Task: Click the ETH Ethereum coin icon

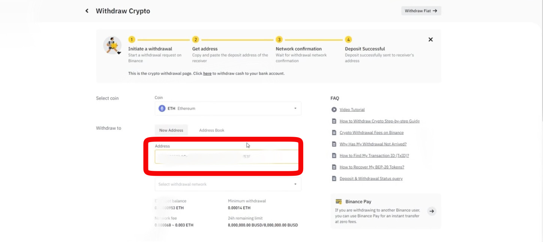Action: (162, 108)
